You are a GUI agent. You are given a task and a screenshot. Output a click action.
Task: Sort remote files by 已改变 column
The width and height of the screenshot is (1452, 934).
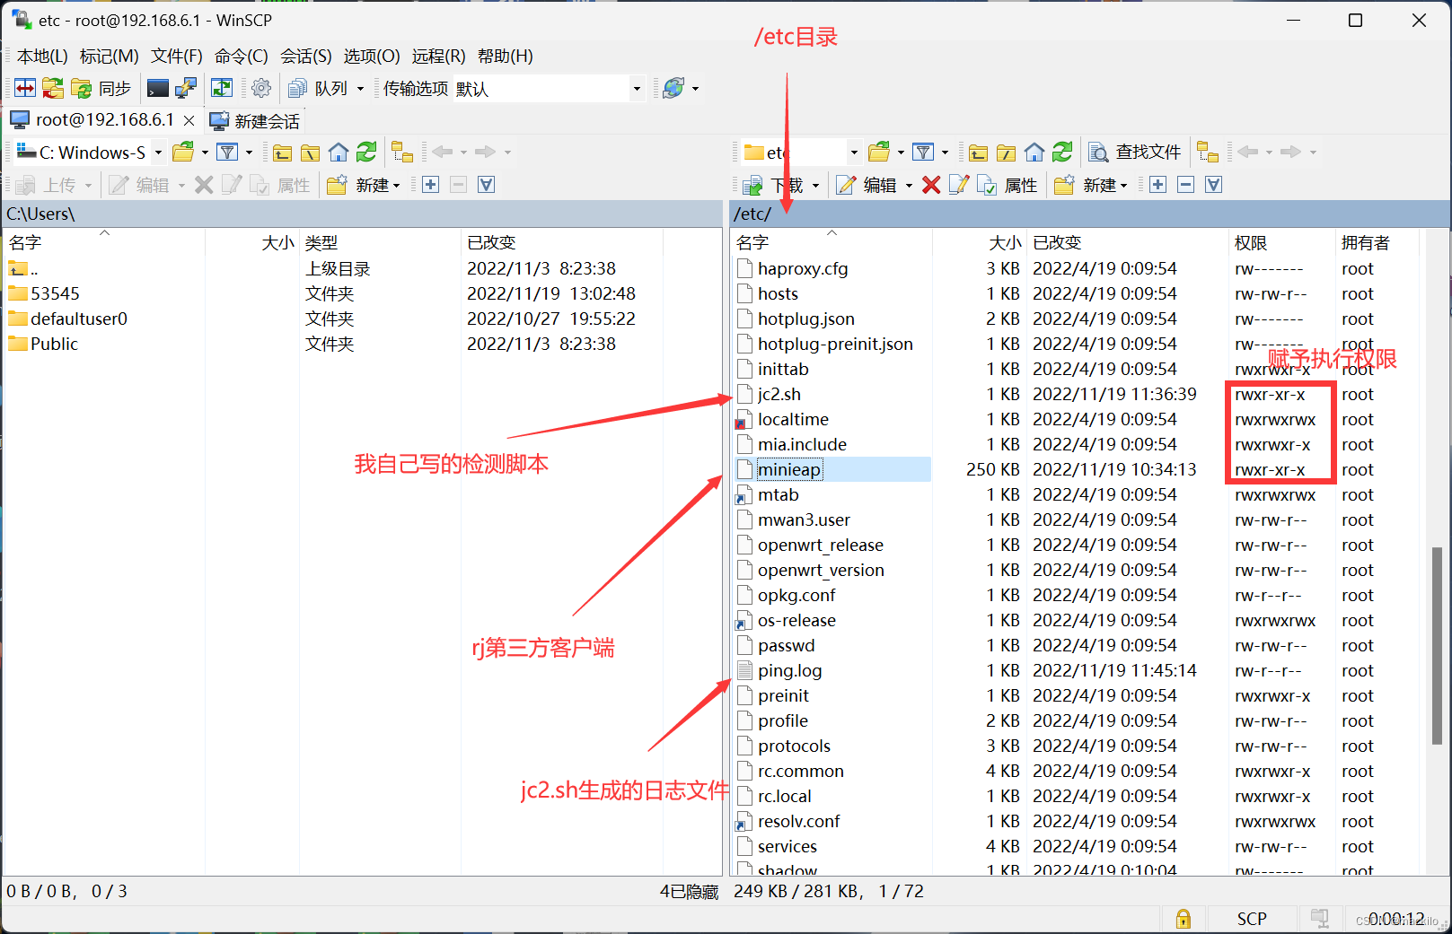(1127, 242)
